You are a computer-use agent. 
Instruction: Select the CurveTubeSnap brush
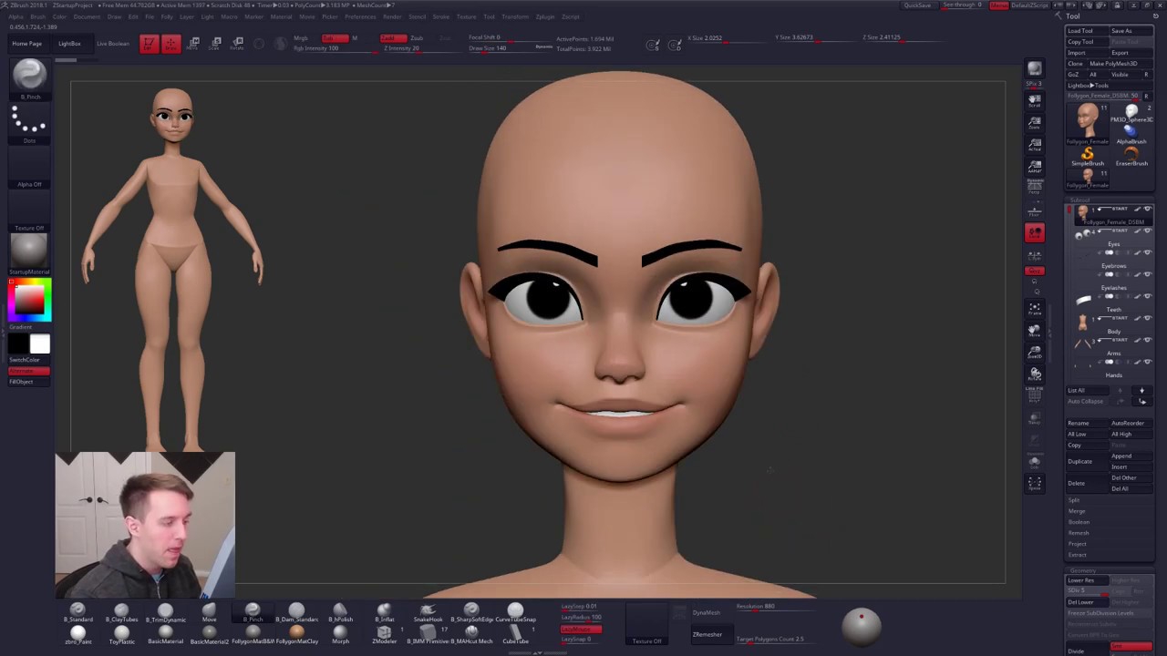tap(515, 612)
